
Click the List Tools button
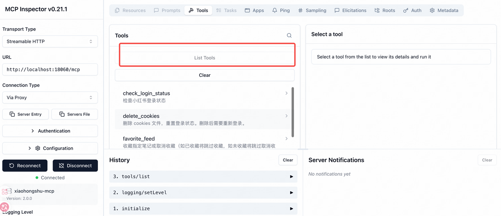pyautogui.click(x=205, y=58)
